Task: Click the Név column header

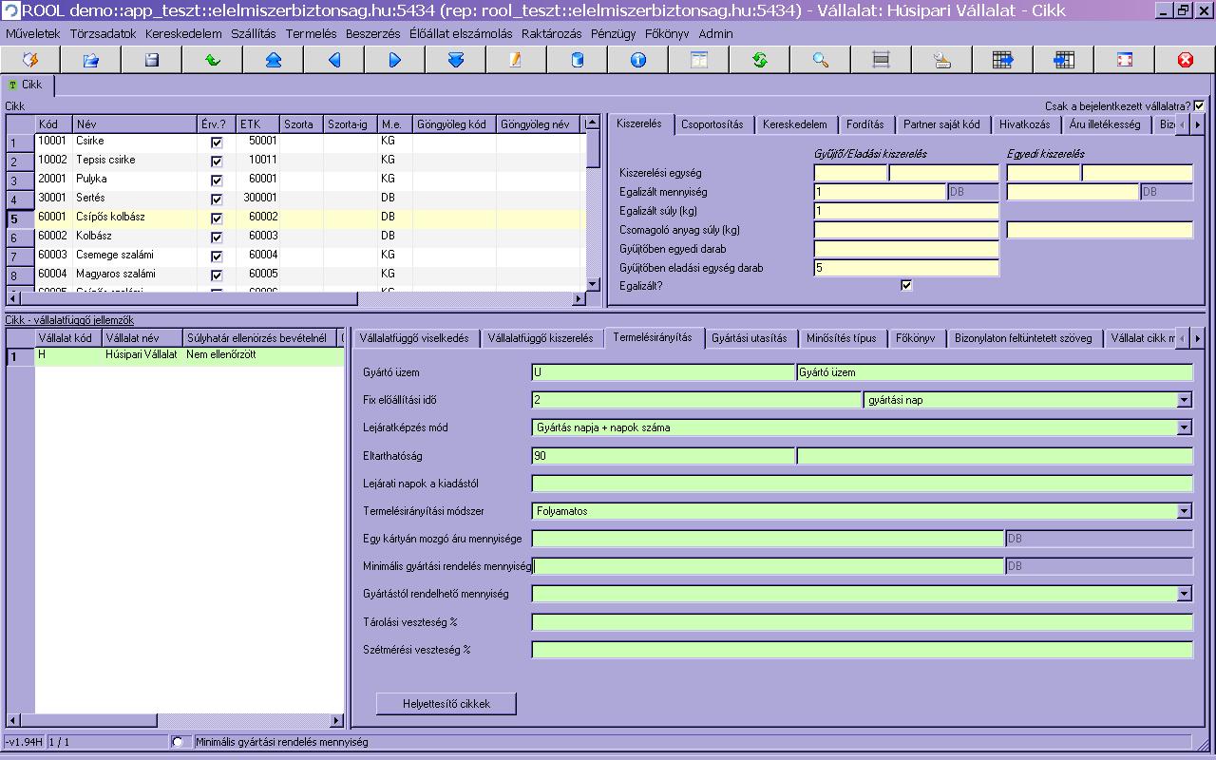Action: tap(135, 124)
